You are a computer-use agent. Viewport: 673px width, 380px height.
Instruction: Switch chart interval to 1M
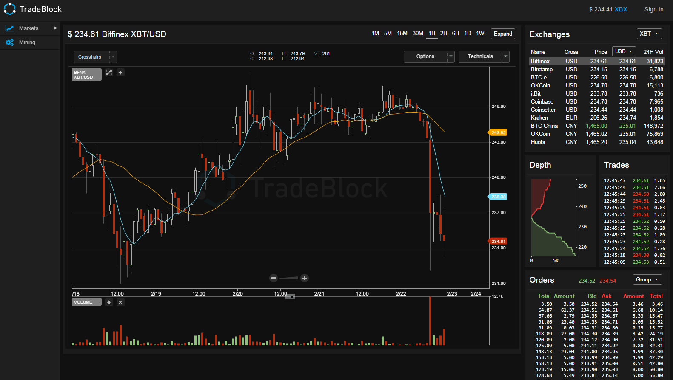(x=375, y=34)
